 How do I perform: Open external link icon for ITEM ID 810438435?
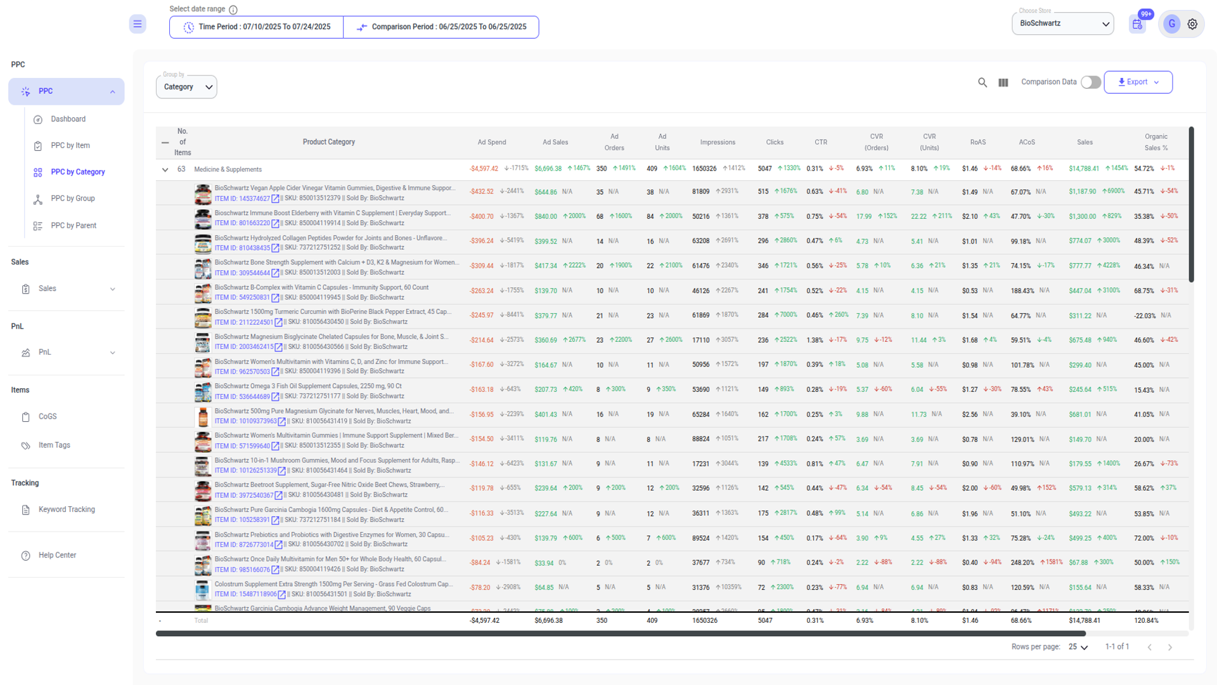pos(275,249)
